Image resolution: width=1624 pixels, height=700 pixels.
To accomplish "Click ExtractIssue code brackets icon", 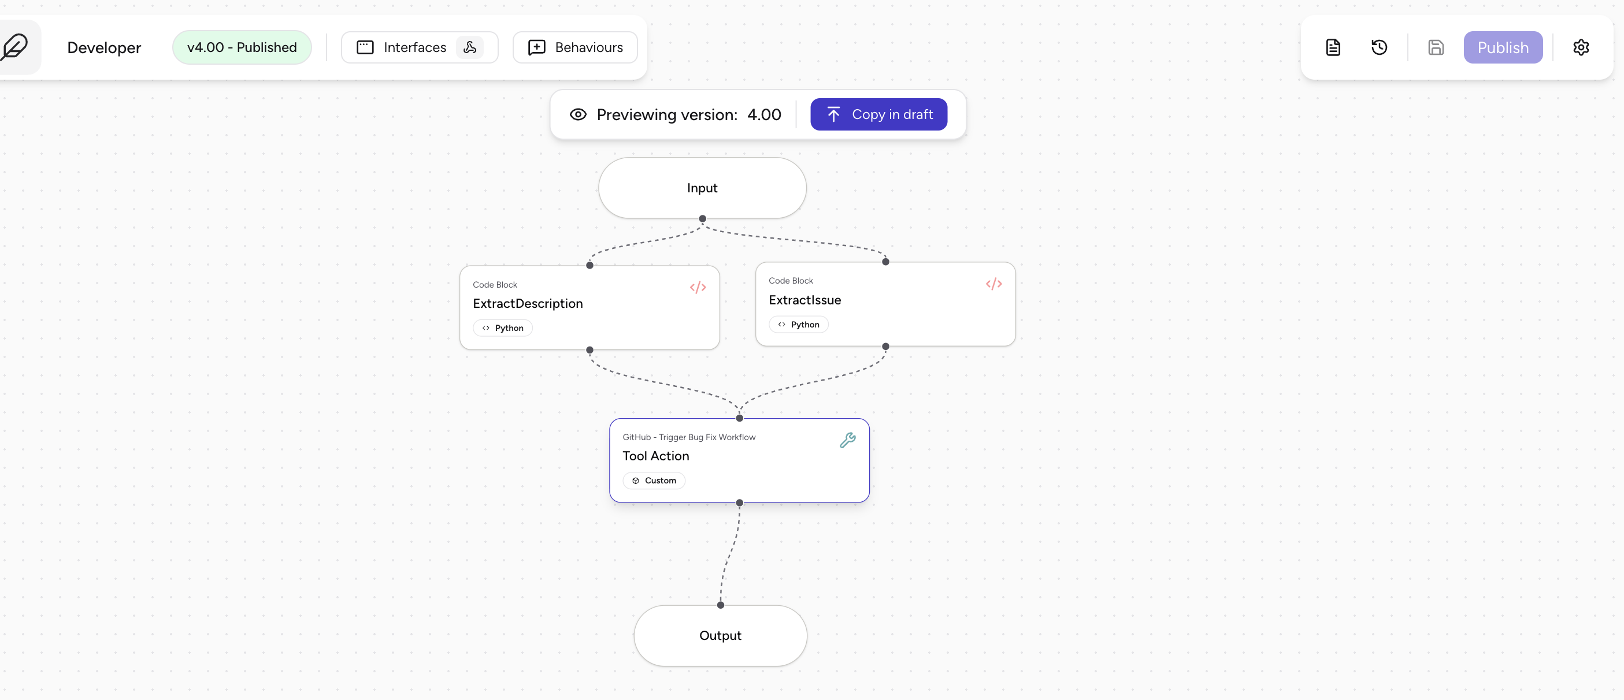I will [x=993, y=284].
